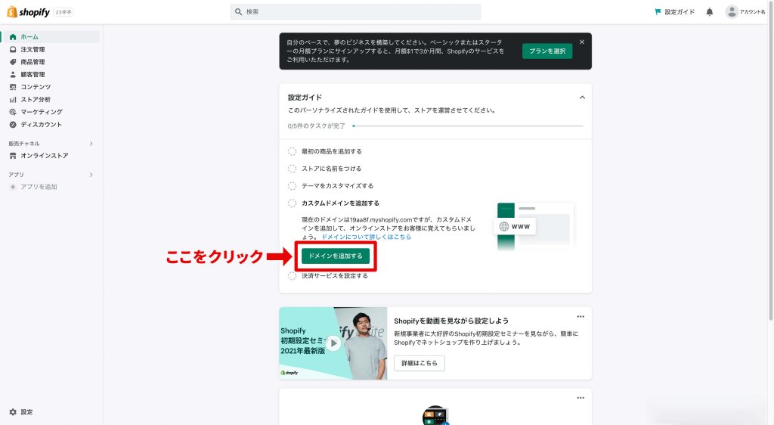The image size is (774, 425).
Task: Open 設定ガイド in the top bar
Action: click(x=675, y=12)
